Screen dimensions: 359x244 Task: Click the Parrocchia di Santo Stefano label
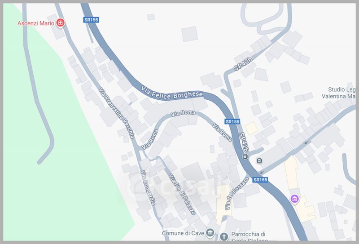[x=249, y=237]
